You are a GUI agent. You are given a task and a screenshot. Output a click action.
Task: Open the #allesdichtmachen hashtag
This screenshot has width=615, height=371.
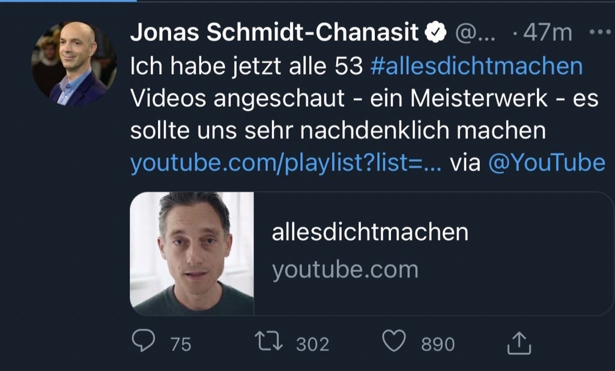pyautogui.click(x=477, y=66)
